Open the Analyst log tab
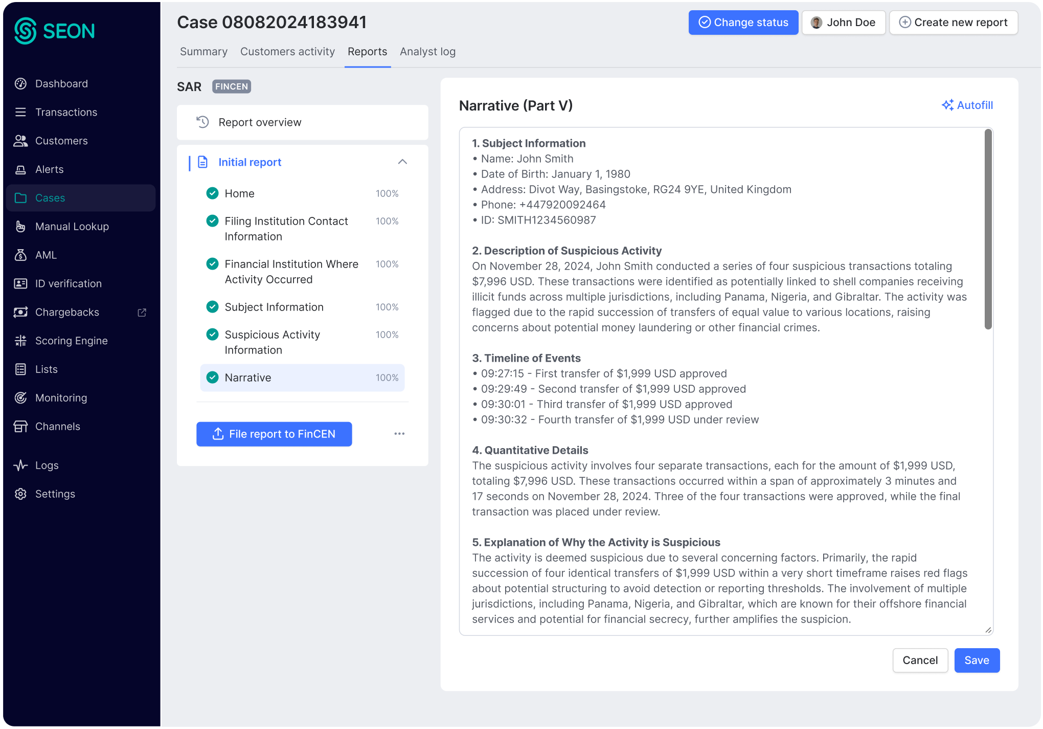 coord(427,51)
